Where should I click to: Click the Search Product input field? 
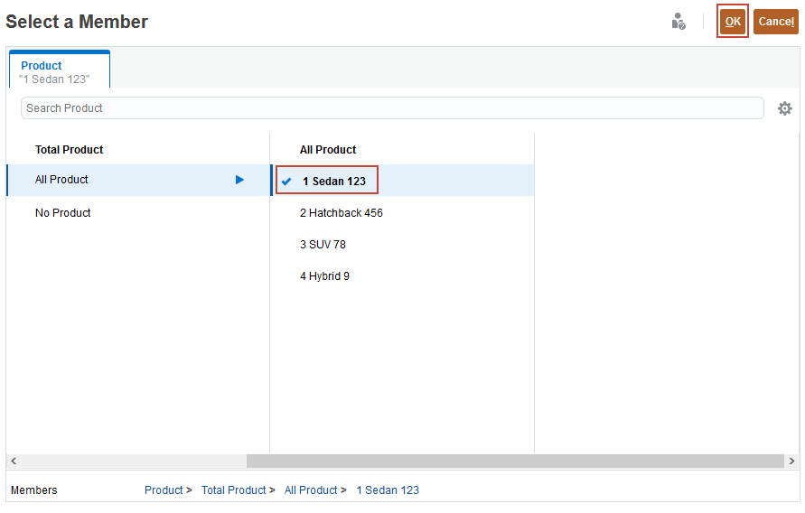click(392, 108)
